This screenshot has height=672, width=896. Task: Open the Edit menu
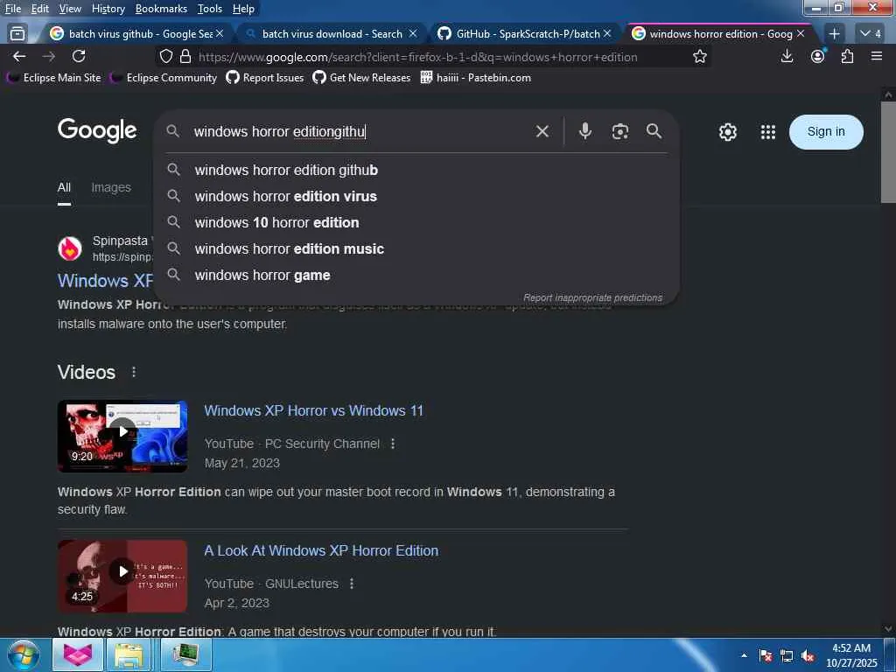click(40, 9)
